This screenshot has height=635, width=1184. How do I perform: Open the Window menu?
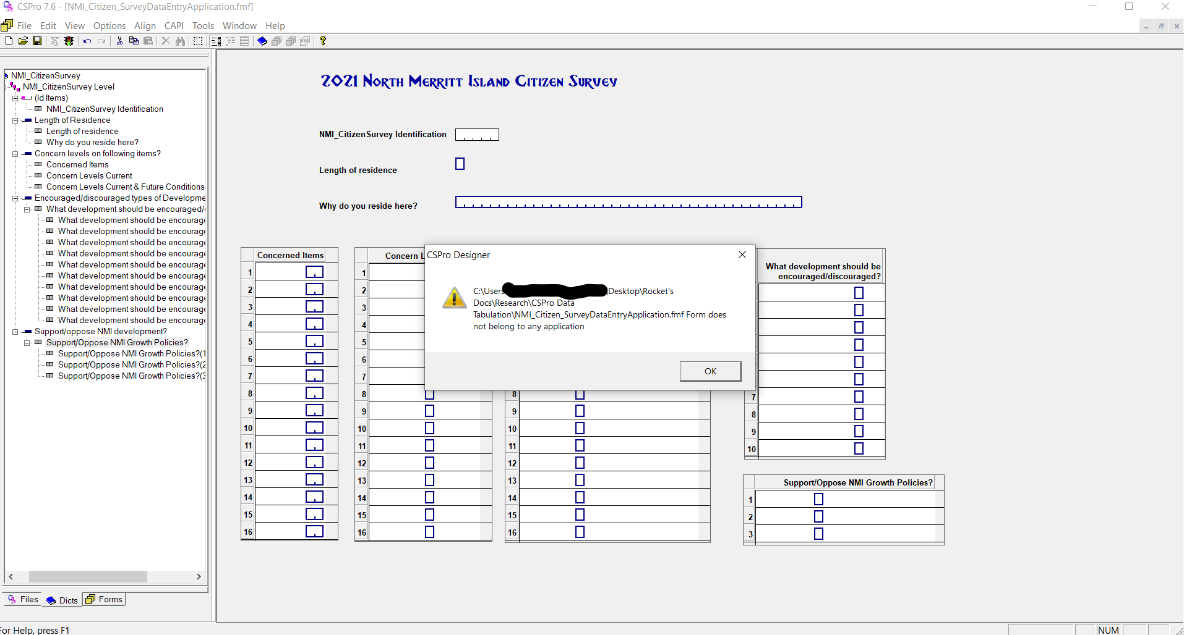point(239,25)
